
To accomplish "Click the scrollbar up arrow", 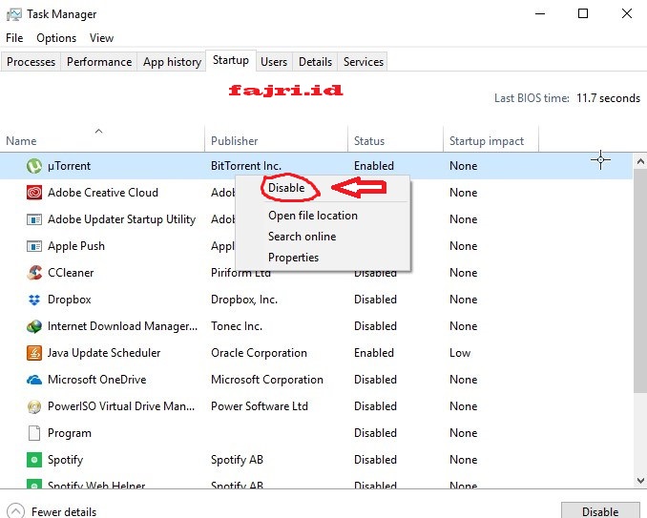I will click(x=640, y=161).
